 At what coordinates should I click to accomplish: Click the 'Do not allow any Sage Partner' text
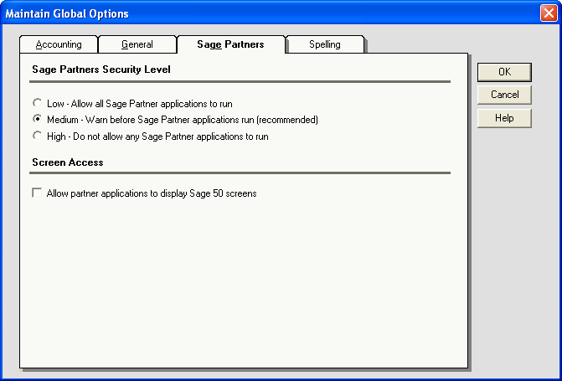click(157, 136)
